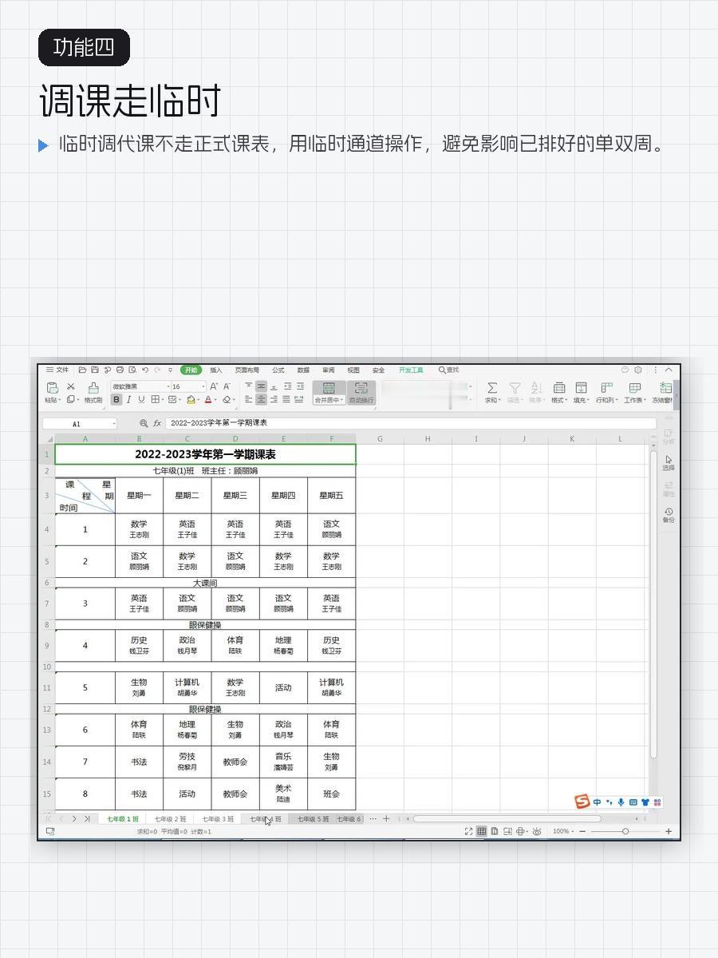Click the Worksheet (工作表) ribbon icon
718x958 pixels.
(x=635, y=387)
